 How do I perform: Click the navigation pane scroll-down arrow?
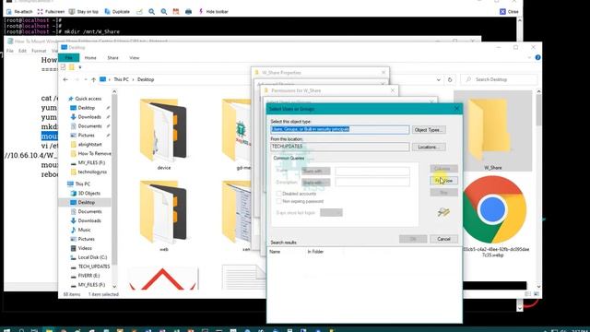tap(114, 287)
